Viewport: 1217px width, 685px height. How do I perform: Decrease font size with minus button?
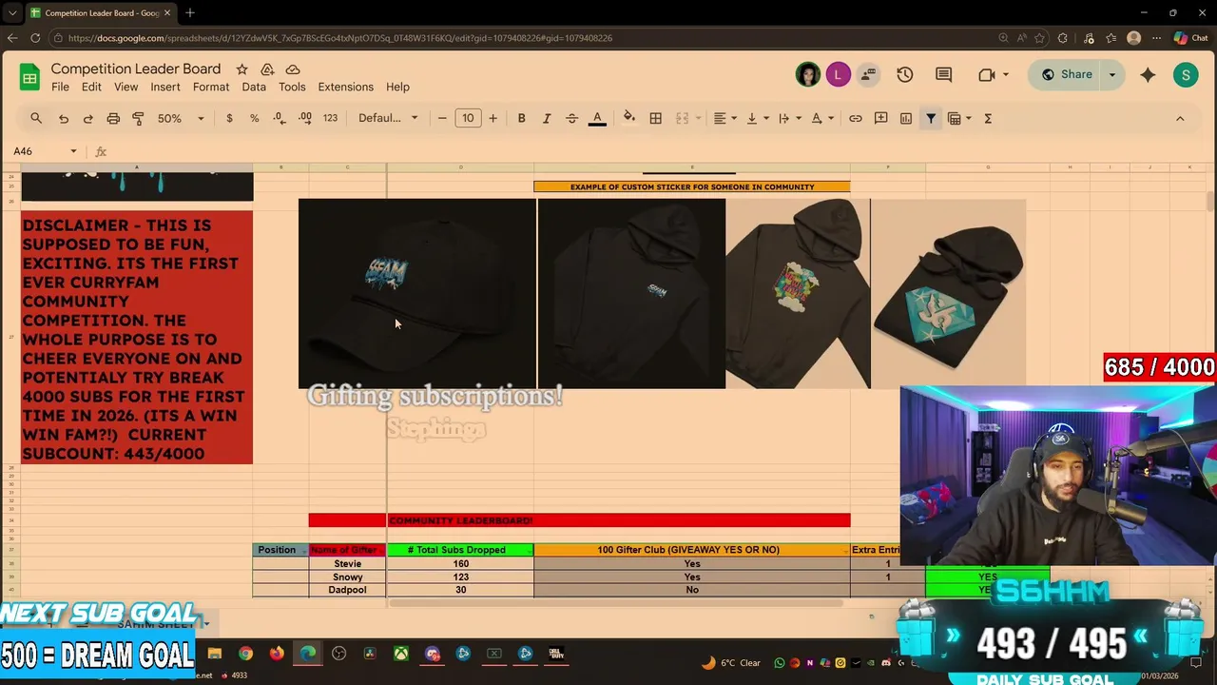coord(442,118)
